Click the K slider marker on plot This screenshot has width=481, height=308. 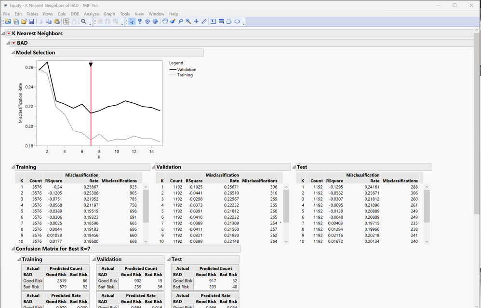tap(91, 64)
